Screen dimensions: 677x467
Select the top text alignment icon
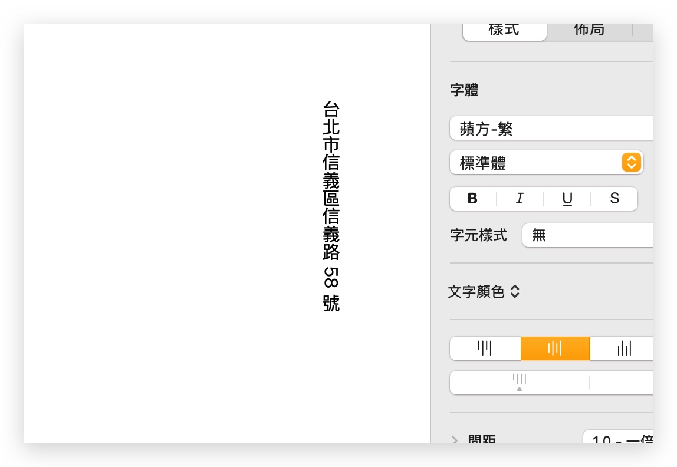[485, 348]
